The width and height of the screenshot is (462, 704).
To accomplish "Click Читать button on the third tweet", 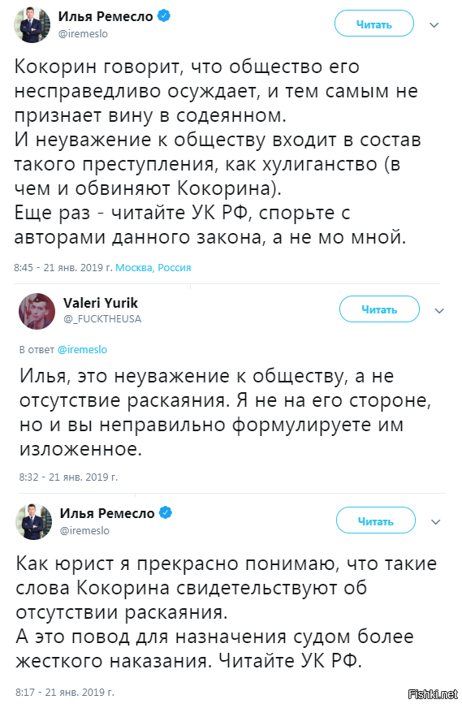I will tap(376, 520).
